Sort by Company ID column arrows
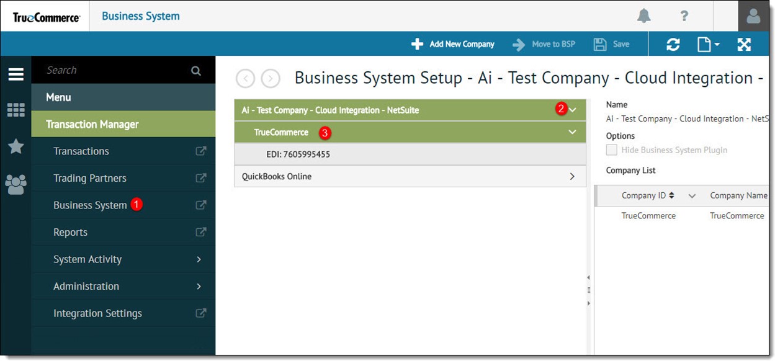 tap(671, 195)
